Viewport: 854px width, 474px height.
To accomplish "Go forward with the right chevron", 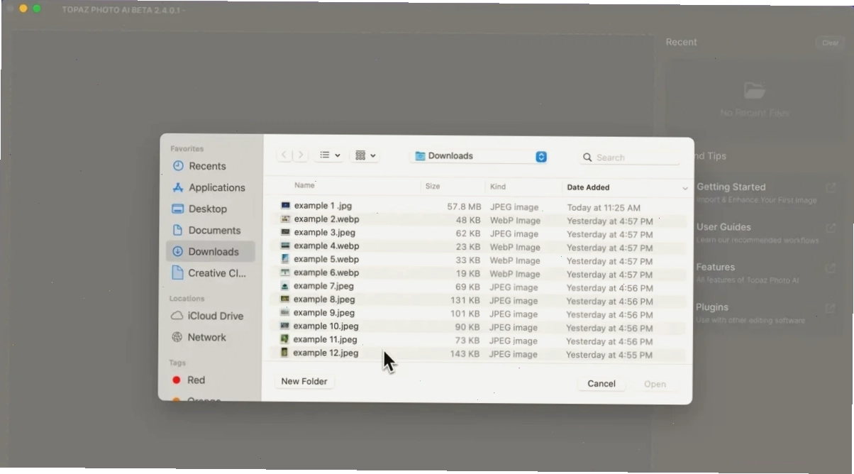I will (x=301, y=155).
